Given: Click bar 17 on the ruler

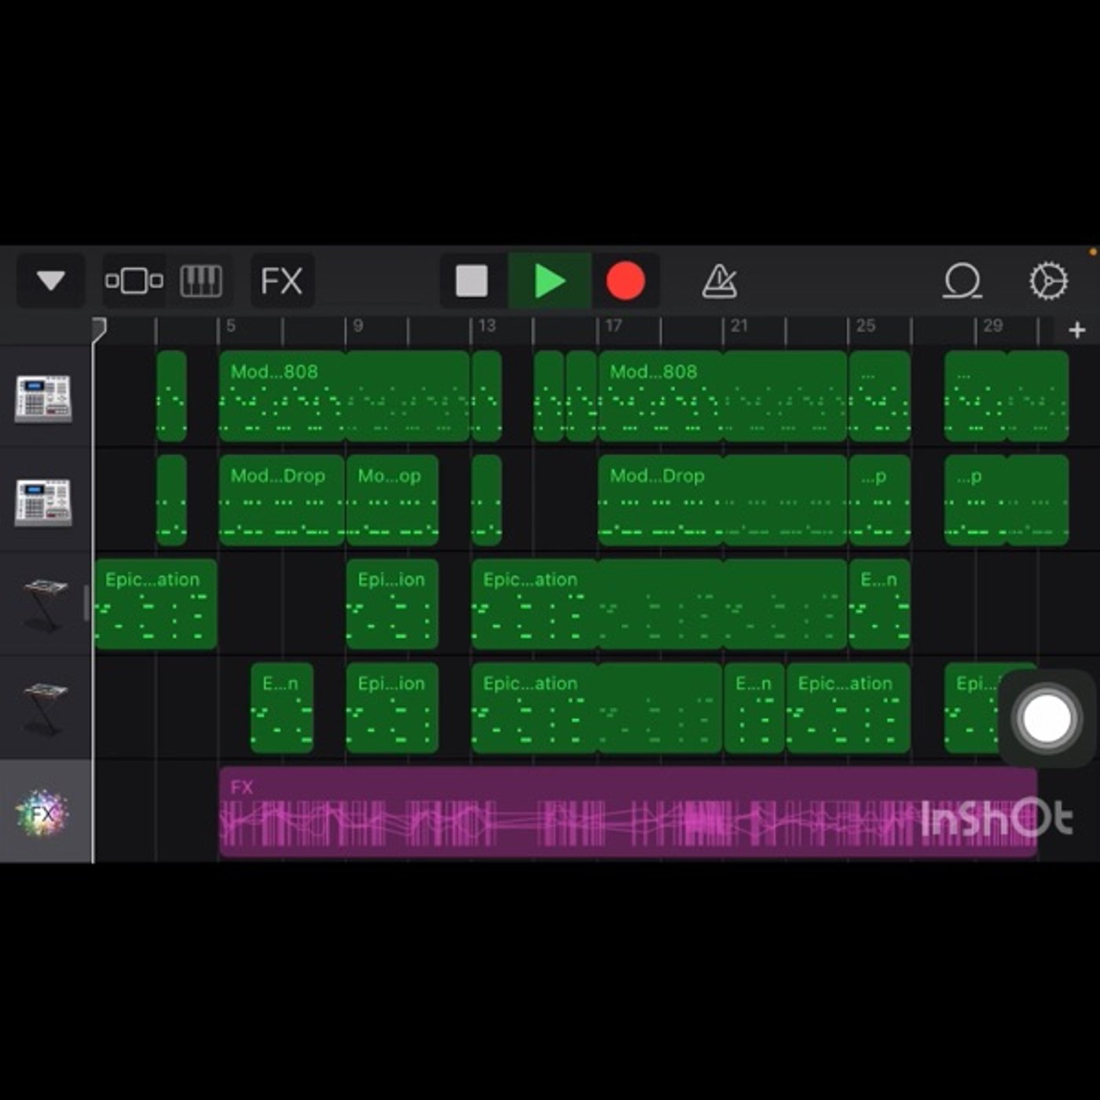Looking at the screenshot, I should coord(614,325).
